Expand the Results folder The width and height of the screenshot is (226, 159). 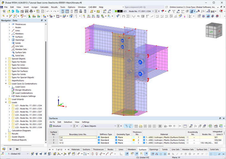(6, 133)
